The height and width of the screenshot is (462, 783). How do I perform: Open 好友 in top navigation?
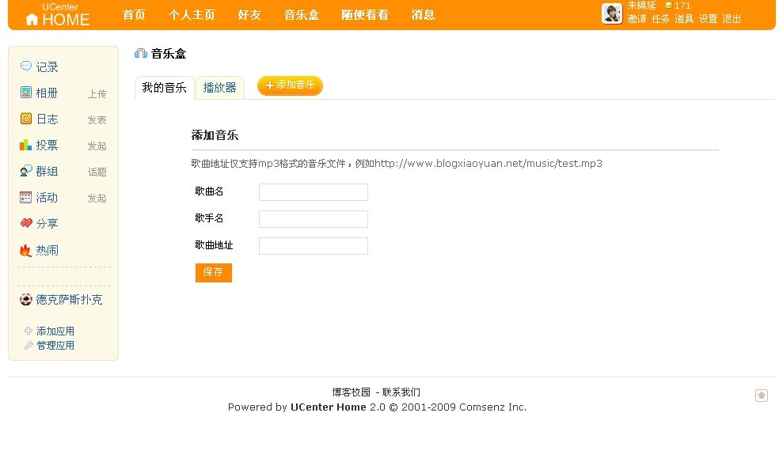pyautogui.click(x=249, y=15)
